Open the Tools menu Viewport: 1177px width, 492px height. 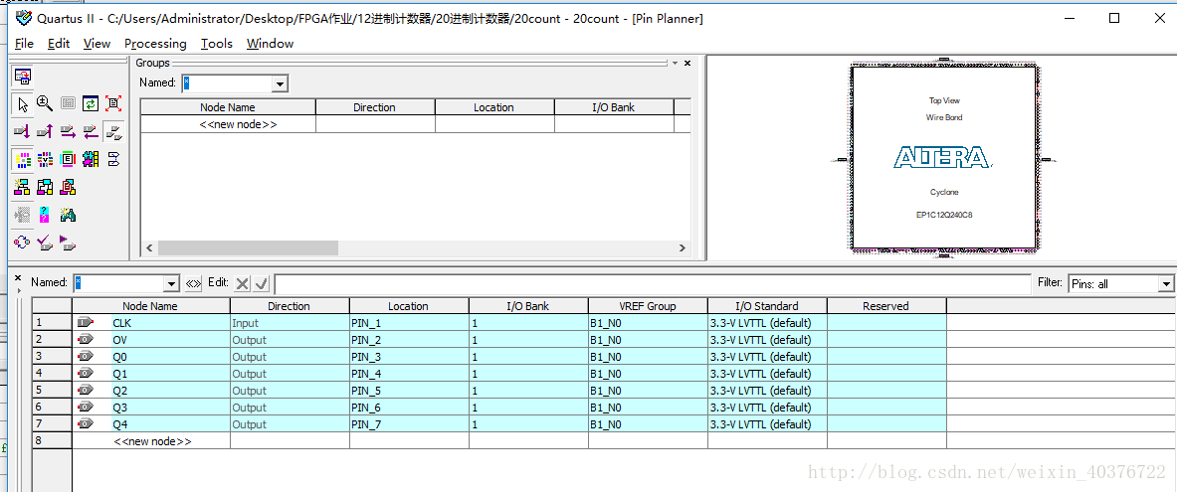217,44
